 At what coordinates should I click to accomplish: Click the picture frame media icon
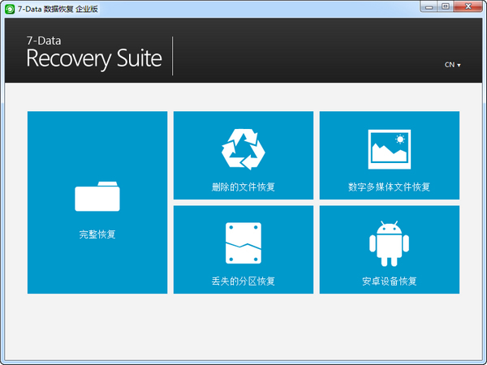coord(390,149)
